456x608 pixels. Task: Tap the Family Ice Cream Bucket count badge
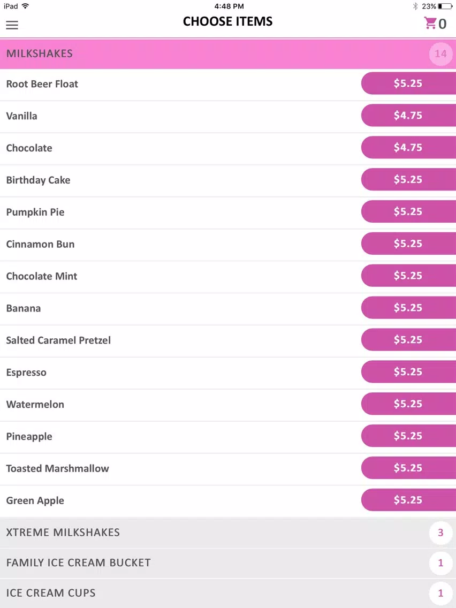coord(440,563)
